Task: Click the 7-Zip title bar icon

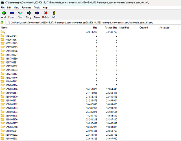Action: pyautogui.click(x=3, y=3)
